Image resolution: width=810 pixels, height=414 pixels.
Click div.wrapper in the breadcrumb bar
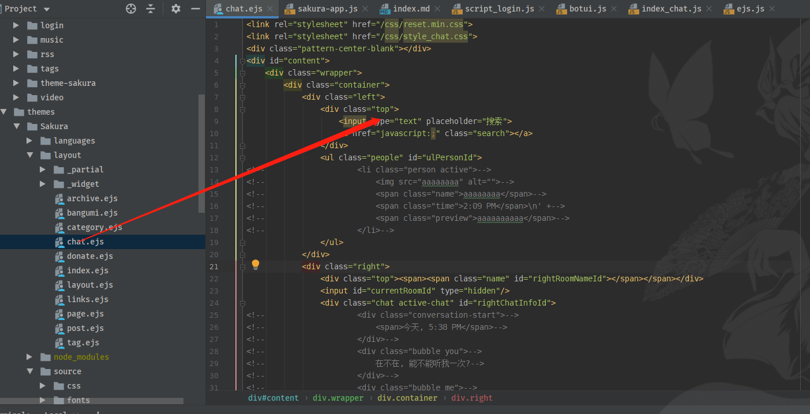click(338, 398)
